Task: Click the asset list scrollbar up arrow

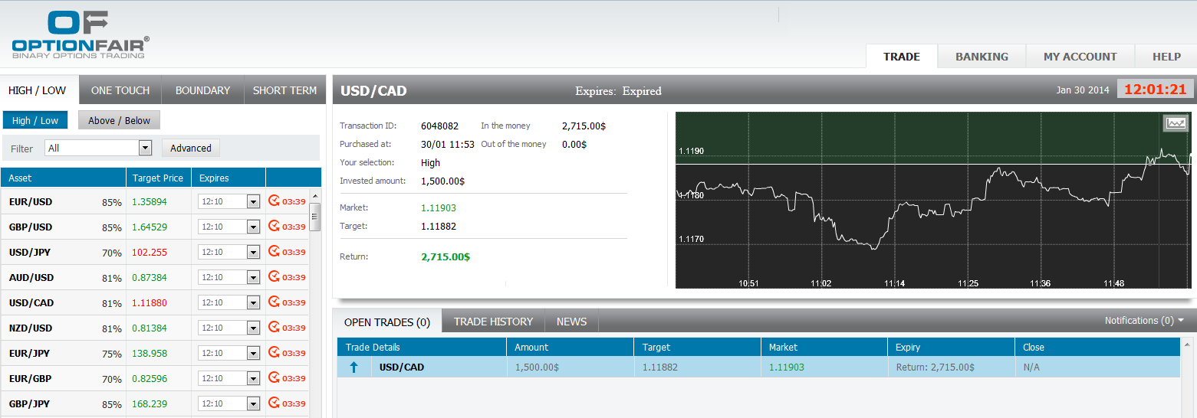Action: (314, 196)
